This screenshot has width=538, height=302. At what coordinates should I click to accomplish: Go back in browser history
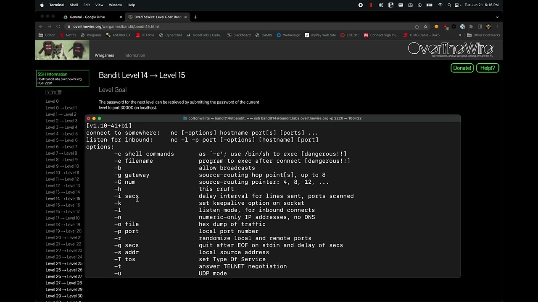40,26
